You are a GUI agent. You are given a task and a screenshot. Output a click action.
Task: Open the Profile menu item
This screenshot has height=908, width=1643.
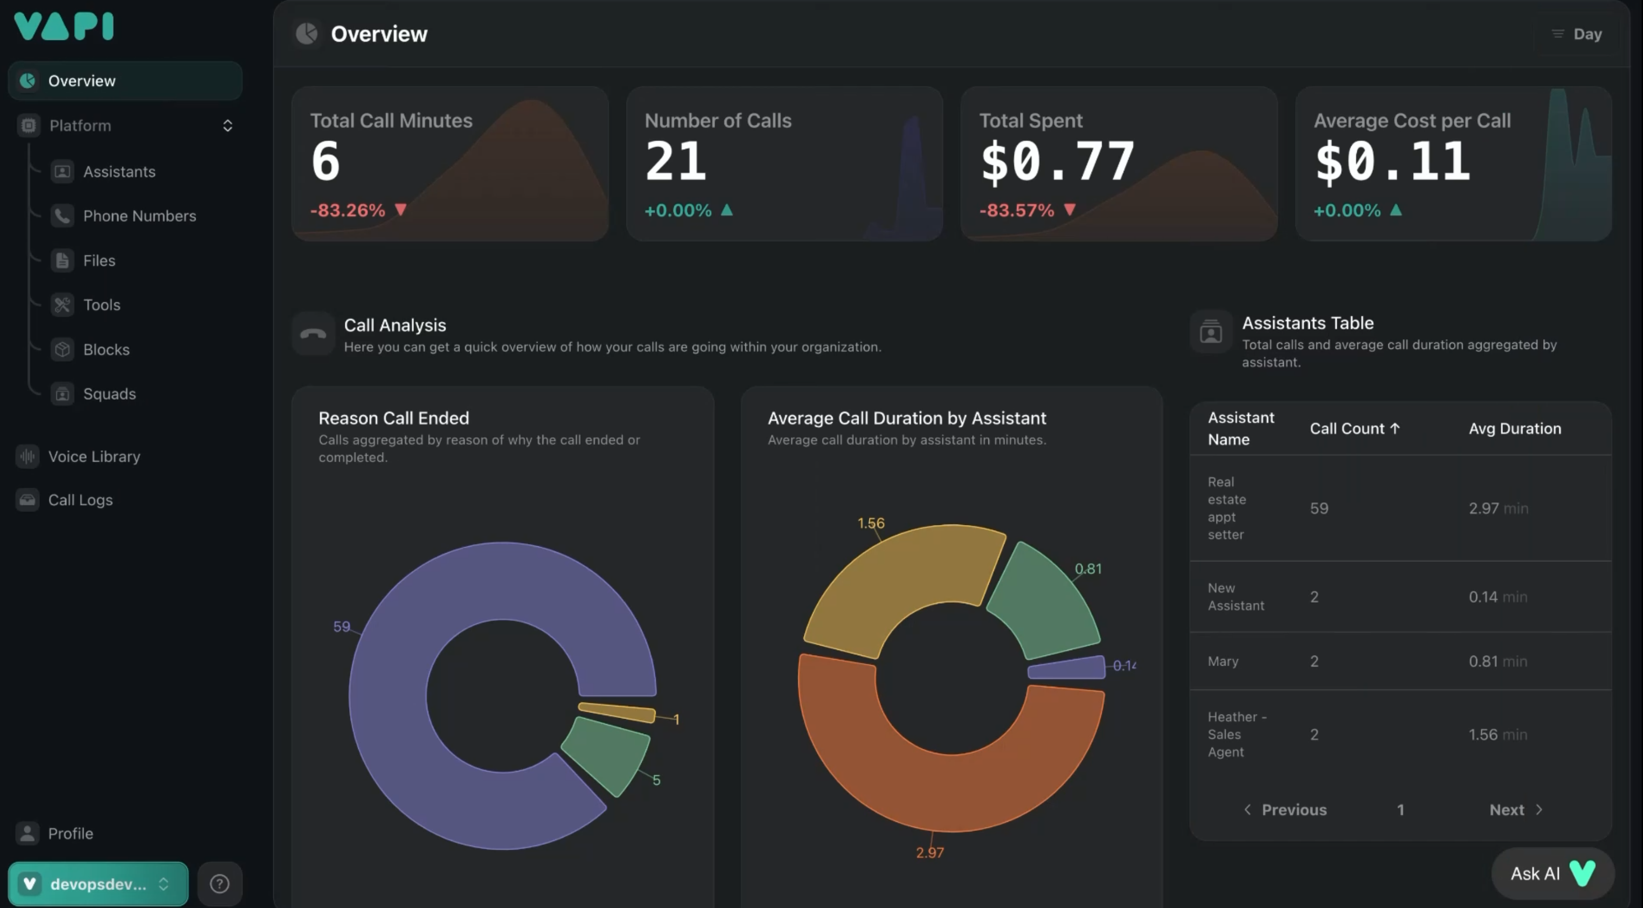(x=70, y=833)
